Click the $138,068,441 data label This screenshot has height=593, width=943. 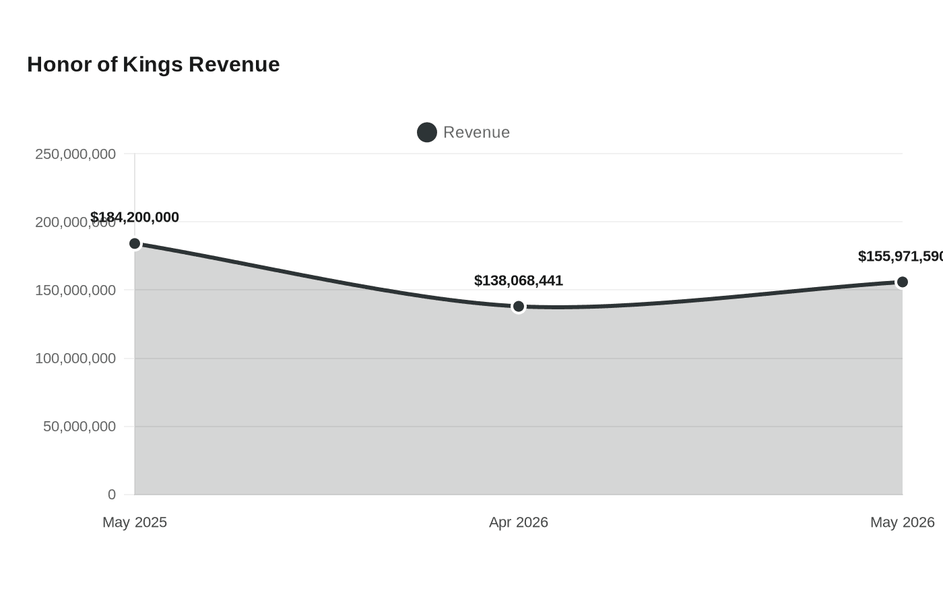(519, 280)
